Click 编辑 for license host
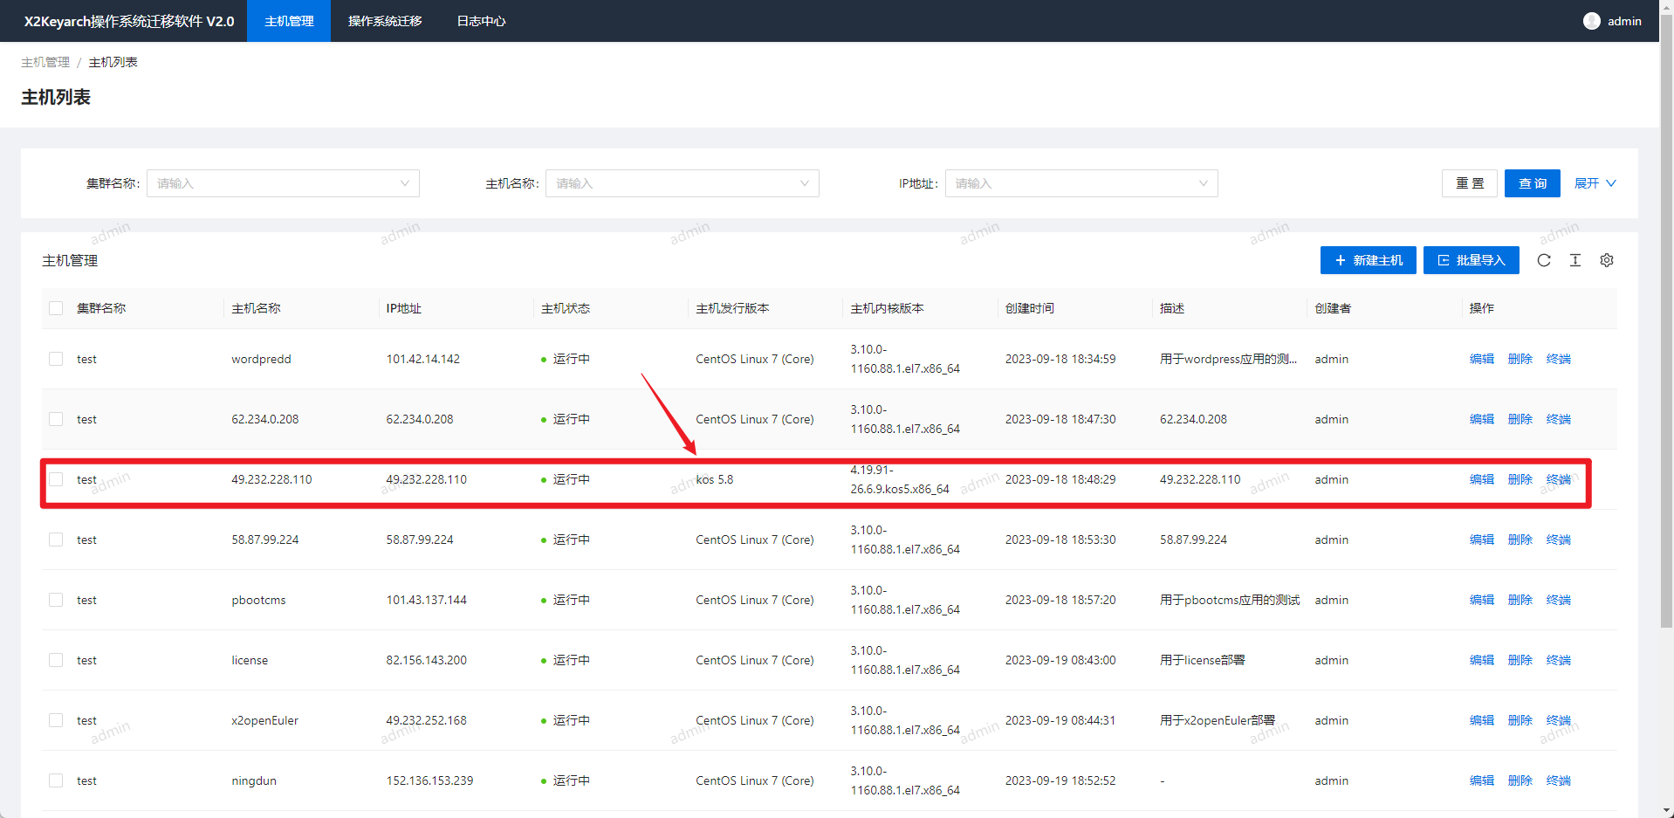The width and height of the screenshot is (1674, 818). coord(1482,660)
